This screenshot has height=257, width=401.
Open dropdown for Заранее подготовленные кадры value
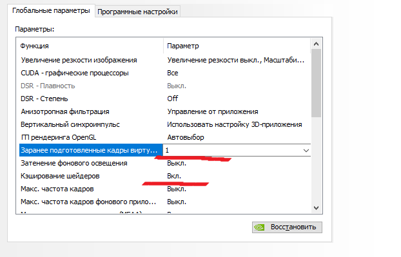[x=306, y=150]
